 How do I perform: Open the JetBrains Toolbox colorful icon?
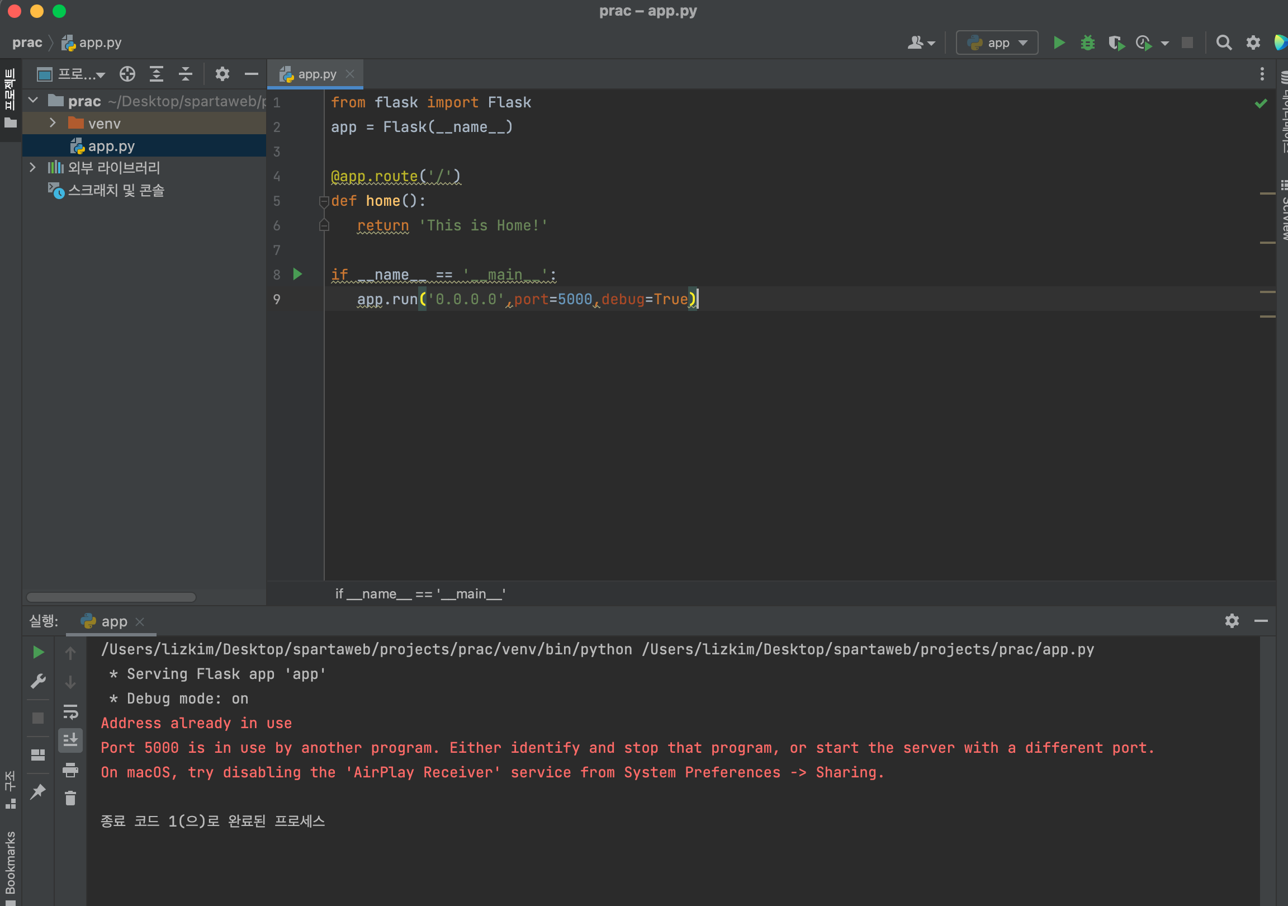(x=1281, y=43)
